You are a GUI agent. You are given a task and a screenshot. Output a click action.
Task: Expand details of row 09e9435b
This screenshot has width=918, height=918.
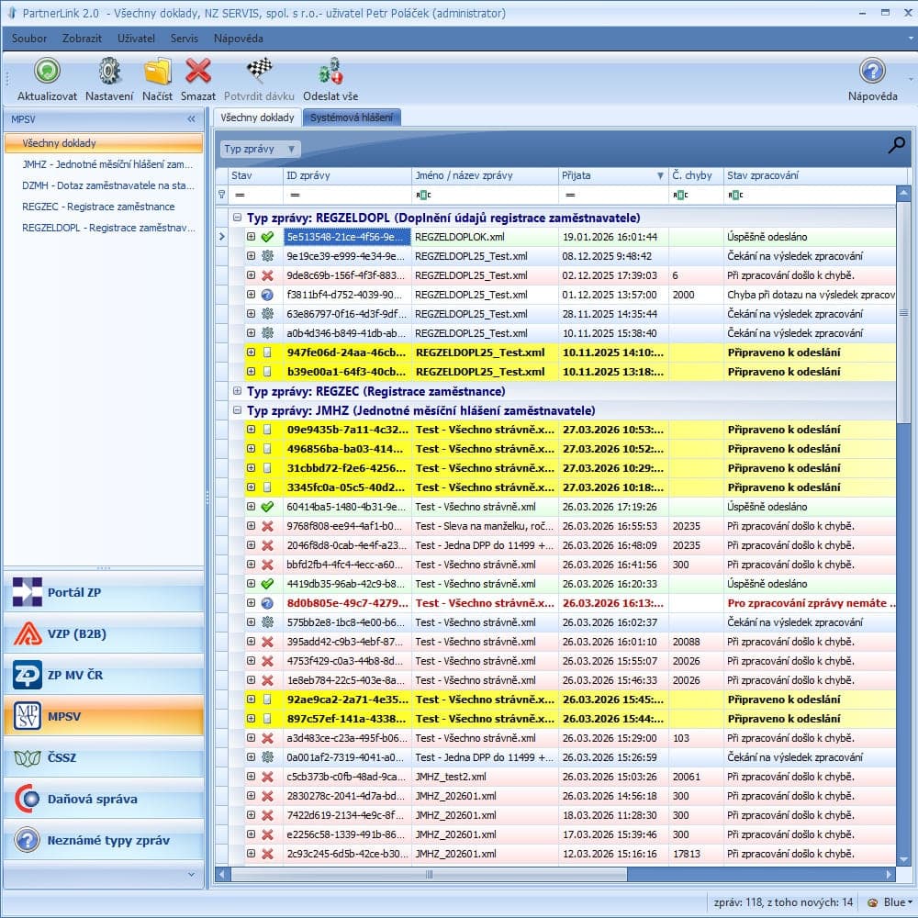[x=252, y=429]
